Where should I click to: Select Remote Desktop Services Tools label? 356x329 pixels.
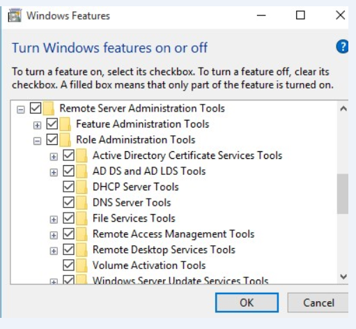click(x=164, y=250)
